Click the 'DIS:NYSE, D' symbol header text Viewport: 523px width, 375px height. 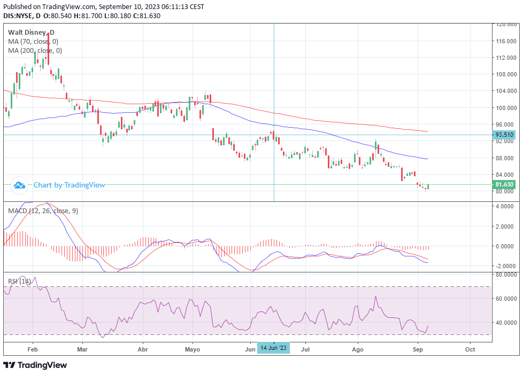[x=22, y=15]
